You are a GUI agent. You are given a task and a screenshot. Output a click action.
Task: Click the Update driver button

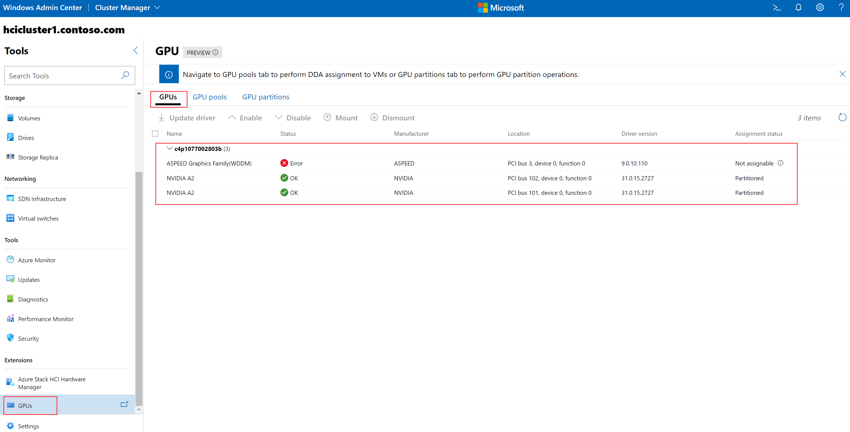click(x=187, y=118)
